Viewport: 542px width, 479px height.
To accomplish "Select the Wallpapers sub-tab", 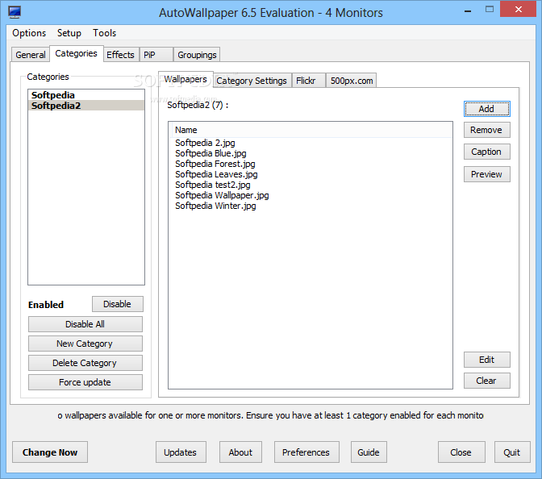I will 186,80.
